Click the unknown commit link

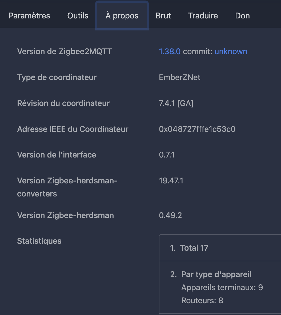click(231, 52)
